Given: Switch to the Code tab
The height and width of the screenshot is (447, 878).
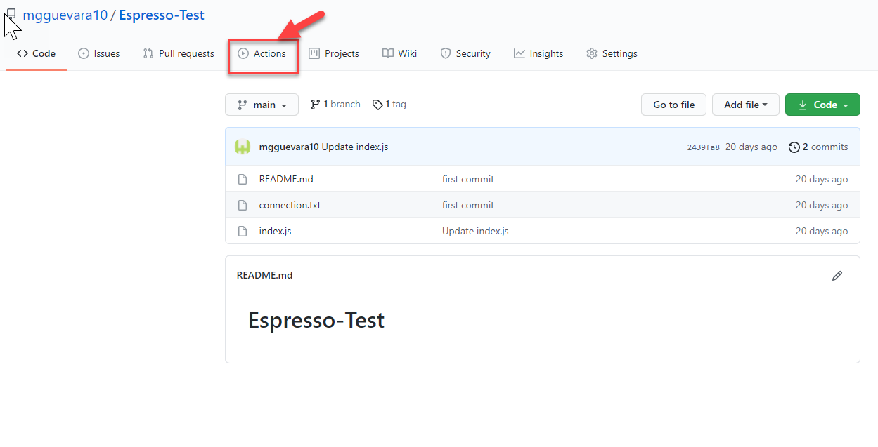Looking at the screenshot, I should tap(36, 53).
